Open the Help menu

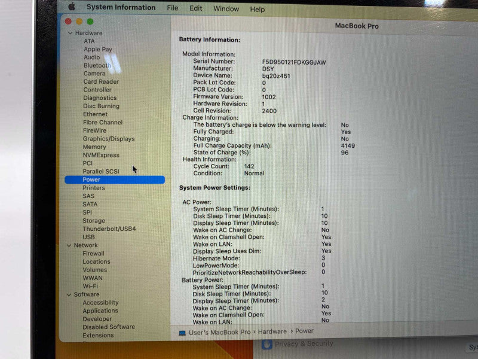258,10
